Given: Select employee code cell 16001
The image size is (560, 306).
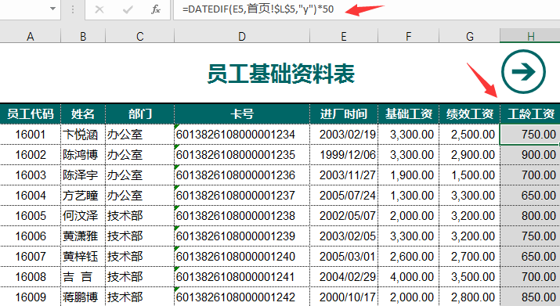Looking at the screenshot, I should click(x=31, y=135).
